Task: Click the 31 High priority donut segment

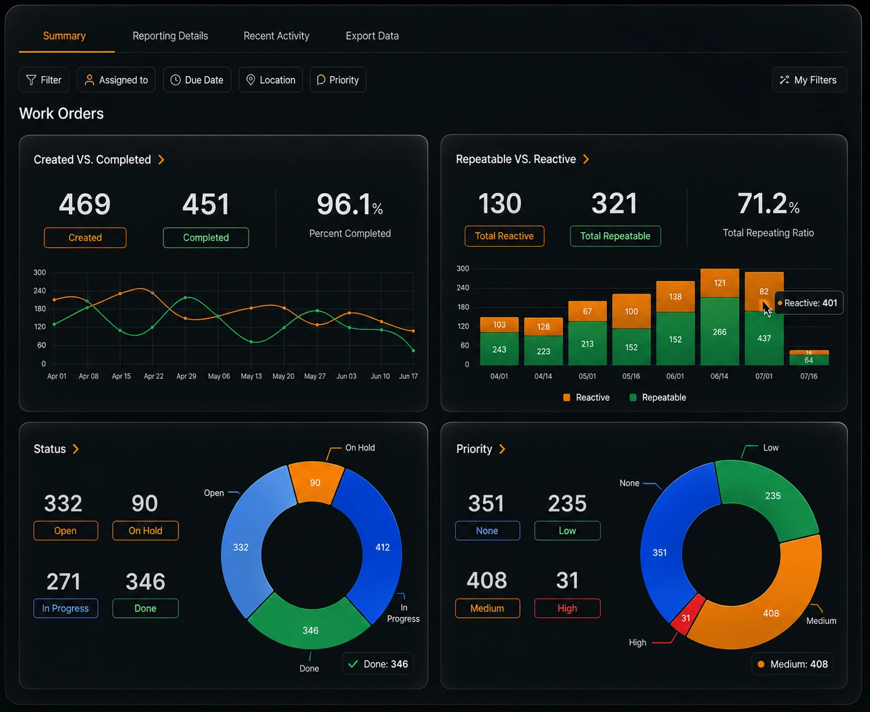Action: click(x=685, y=618)
